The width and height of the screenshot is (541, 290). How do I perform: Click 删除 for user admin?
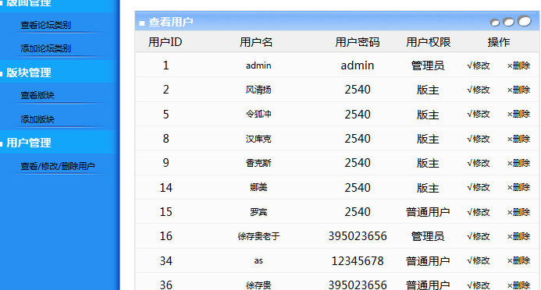click(518, 65)
